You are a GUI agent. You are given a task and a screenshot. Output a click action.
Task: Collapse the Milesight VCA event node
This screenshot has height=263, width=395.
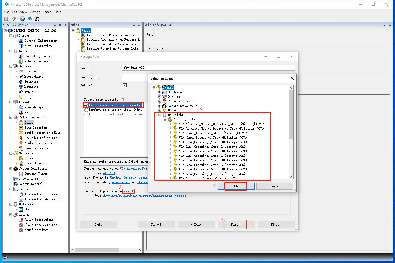pos(165,119)
